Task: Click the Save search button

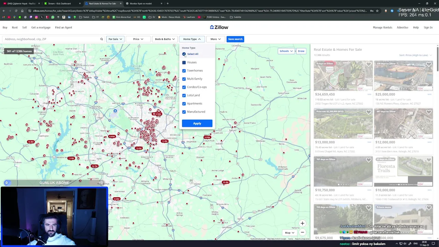Action: [x=235, y=39]
